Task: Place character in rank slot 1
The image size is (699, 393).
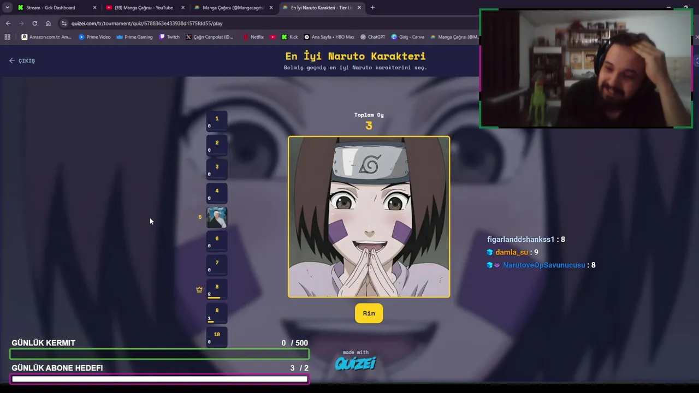Action: tap(217, 122)
